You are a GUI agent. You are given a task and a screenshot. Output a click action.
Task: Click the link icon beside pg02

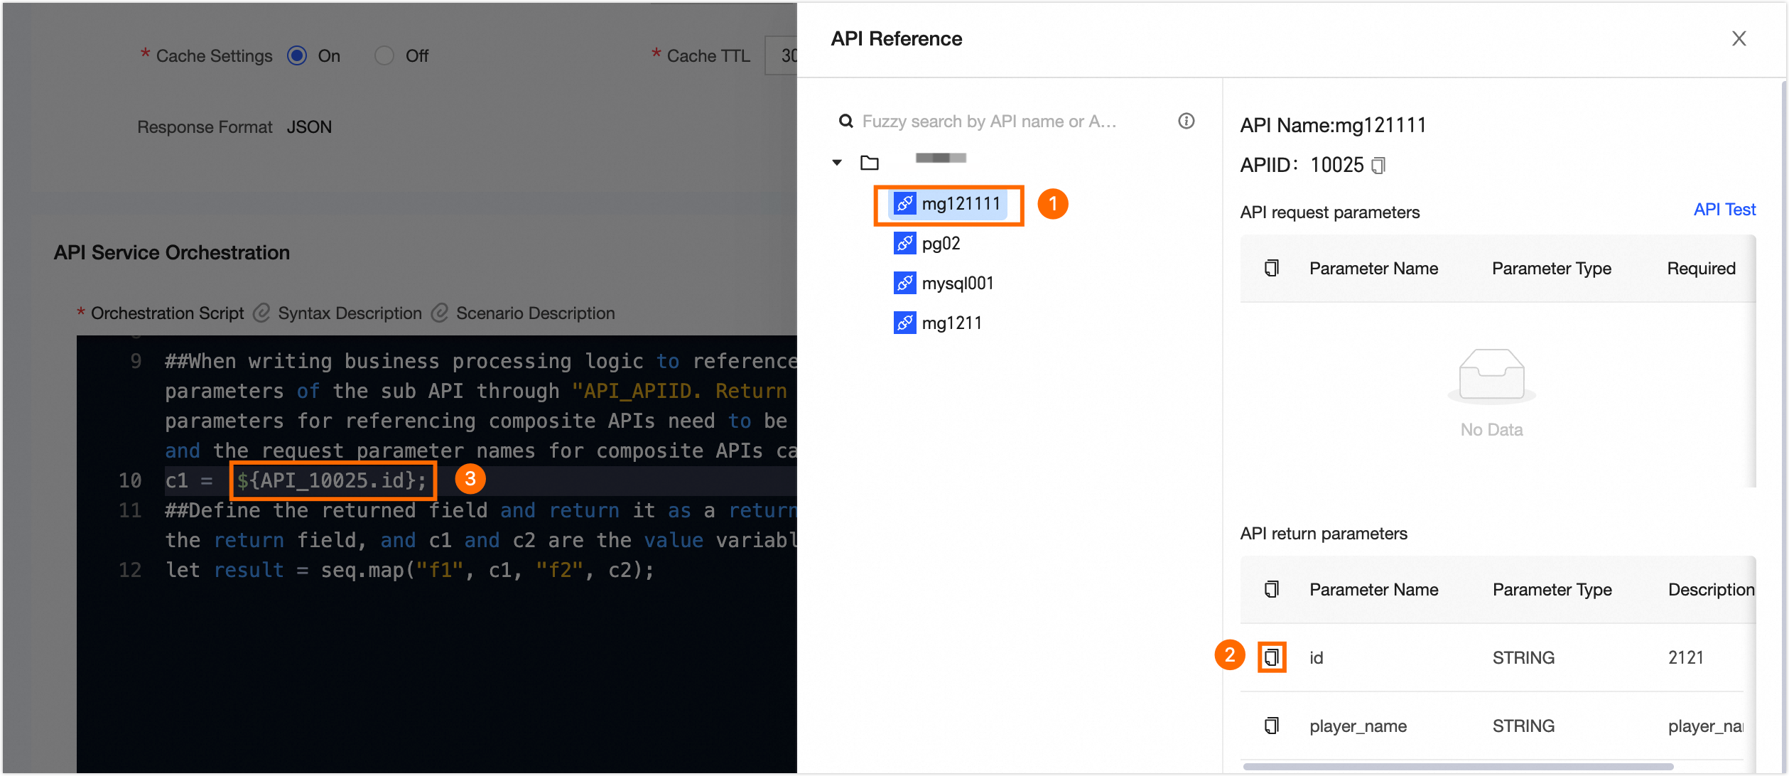(x=904, y=243)
